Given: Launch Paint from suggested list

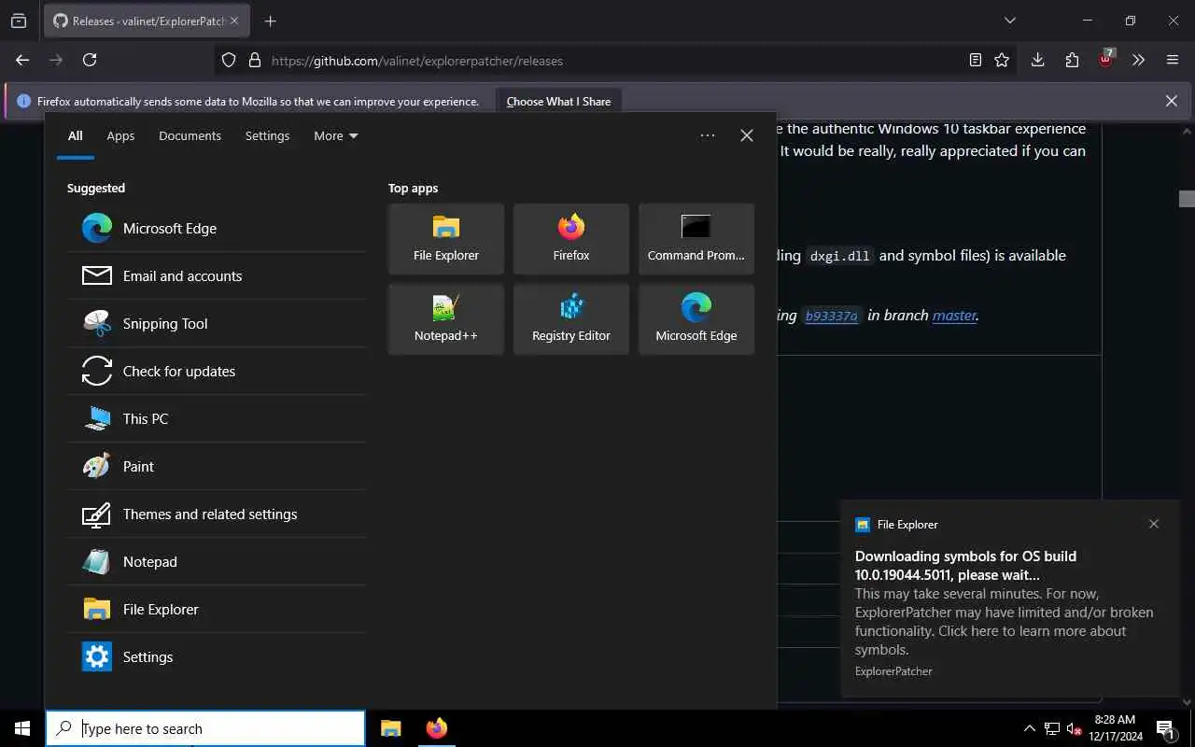Looking at the screenshot, I should (x=217, y=466).
